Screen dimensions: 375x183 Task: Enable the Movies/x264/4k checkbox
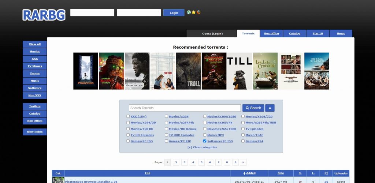[167, 123]
